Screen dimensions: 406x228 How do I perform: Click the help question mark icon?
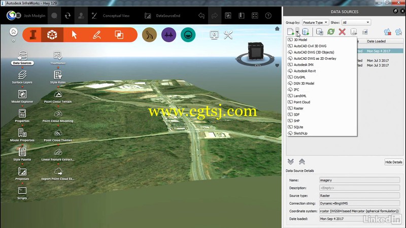pyautogui.click(x=268, y=16)
